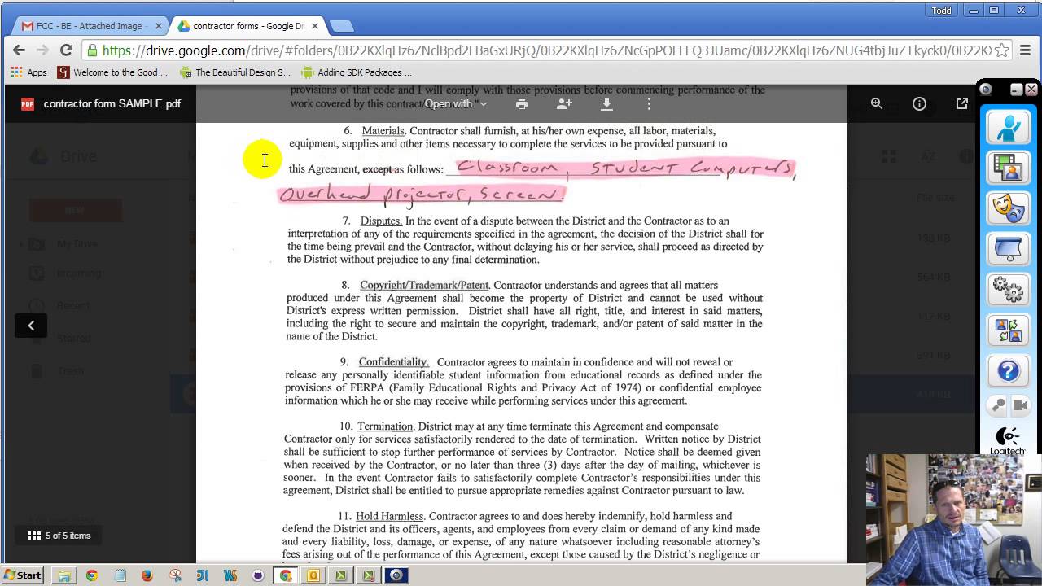Open a new browser tab

click(x=341, y=26)
